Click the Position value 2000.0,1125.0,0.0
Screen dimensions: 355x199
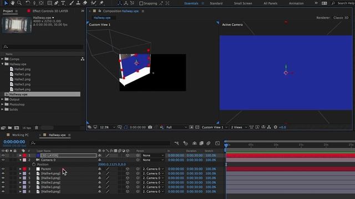point(112,164)
